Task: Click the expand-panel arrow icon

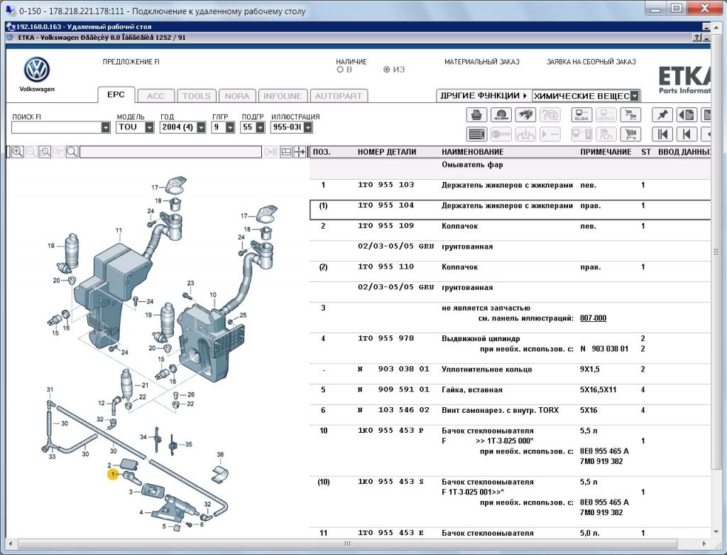Action: pyautogui.click(x=300, y=152)
